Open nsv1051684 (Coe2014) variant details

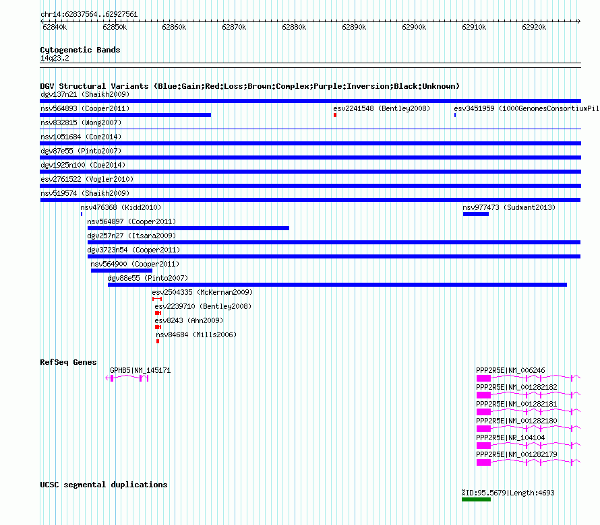click(81, 137)
